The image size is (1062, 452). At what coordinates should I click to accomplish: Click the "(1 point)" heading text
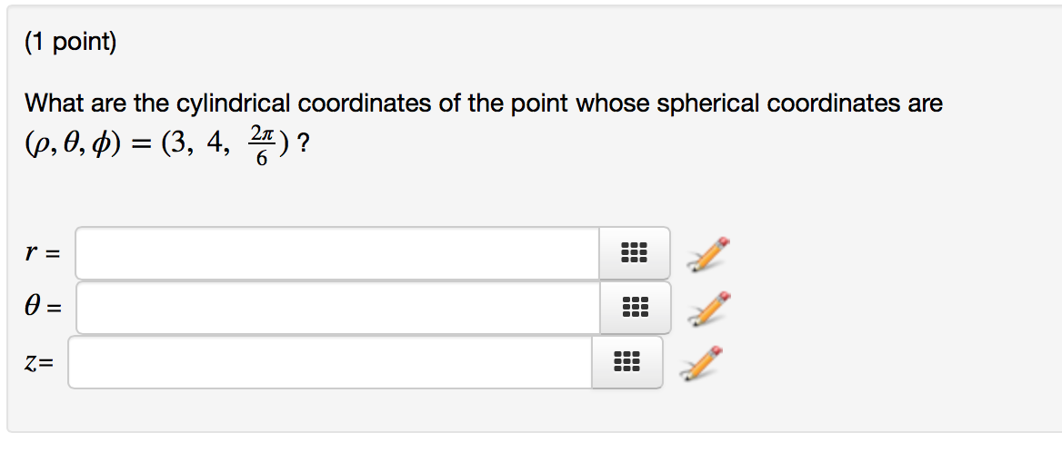pyautogui.click(x=70, y=44)
